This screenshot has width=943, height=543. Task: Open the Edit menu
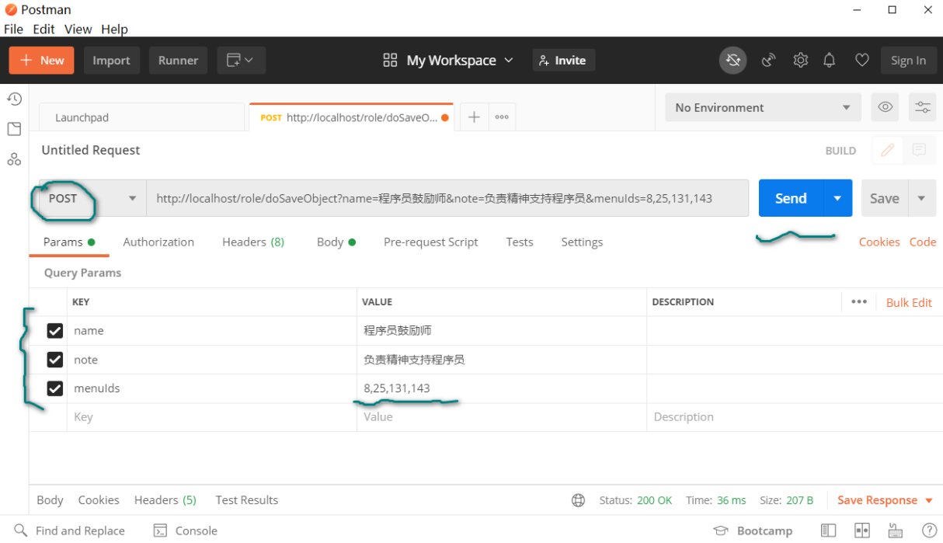click(x=43, y=29)
